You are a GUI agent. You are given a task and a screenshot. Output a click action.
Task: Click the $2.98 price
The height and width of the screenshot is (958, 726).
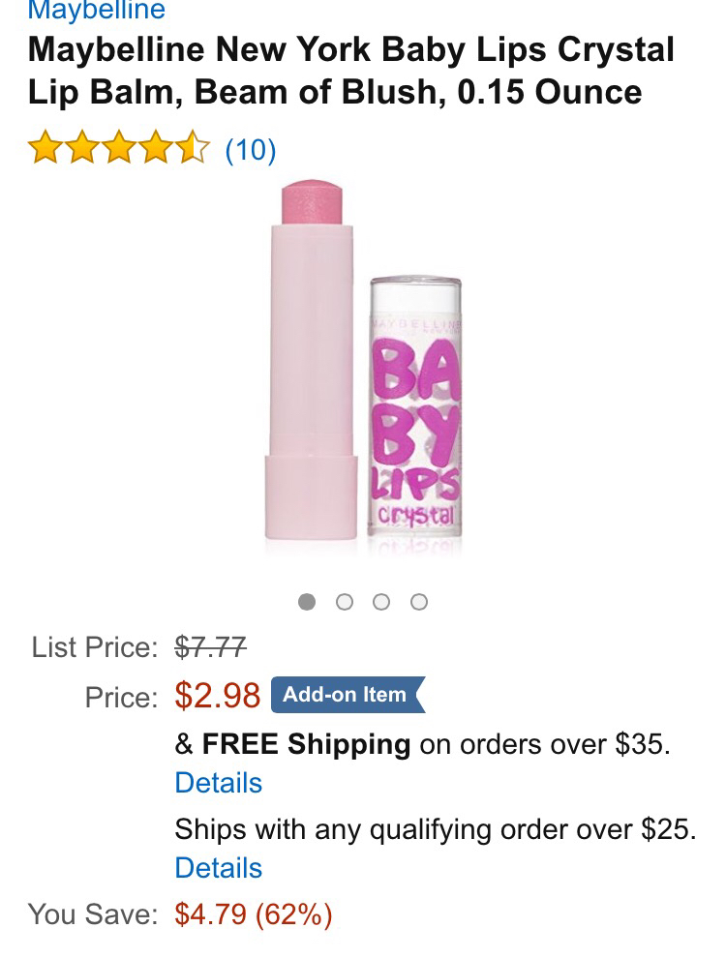point(218,696)
